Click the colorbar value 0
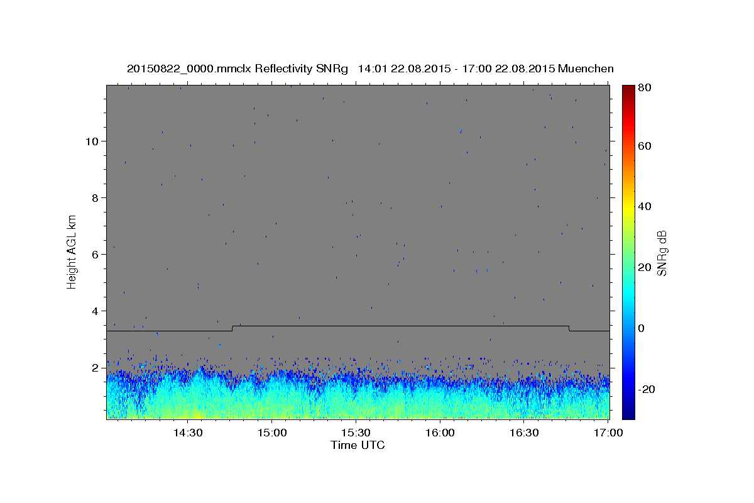 coord(642,328)
